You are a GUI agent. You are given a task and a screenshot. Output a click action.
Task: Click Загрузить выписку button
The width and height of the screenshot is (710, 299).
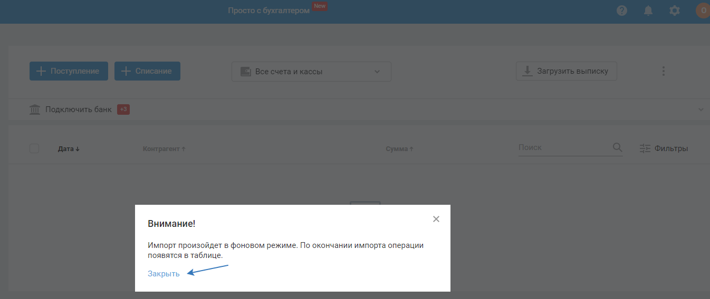pos(566,71)
